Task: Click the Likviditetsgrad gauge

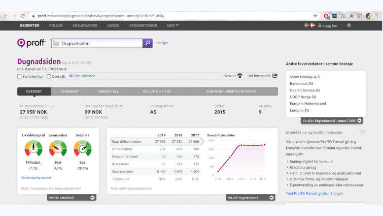Action: 33,148
